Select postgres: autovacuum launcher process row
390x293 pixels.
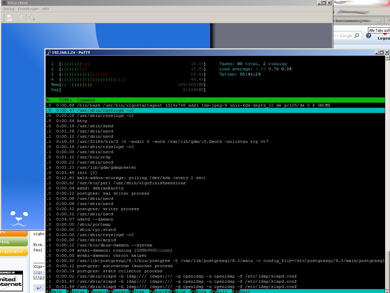point(215,266)
